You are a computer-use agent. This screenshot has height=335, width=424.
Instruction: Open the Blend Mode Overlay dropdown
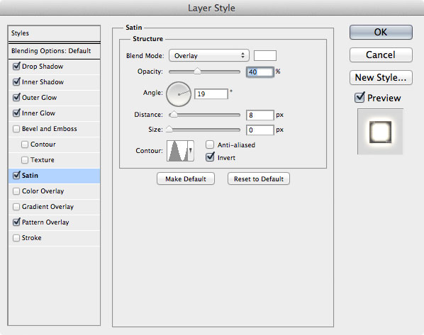[x=208, y=55]
